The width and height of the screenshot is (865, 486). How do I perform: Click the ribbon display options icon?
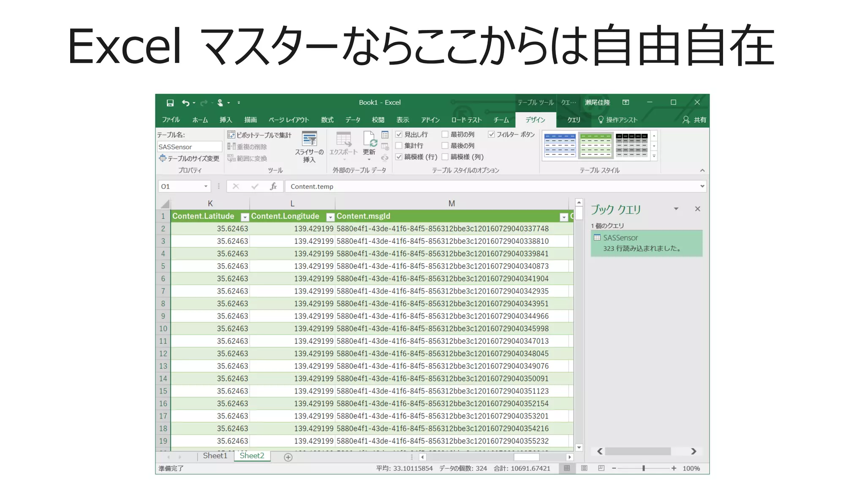pos(626,103)
